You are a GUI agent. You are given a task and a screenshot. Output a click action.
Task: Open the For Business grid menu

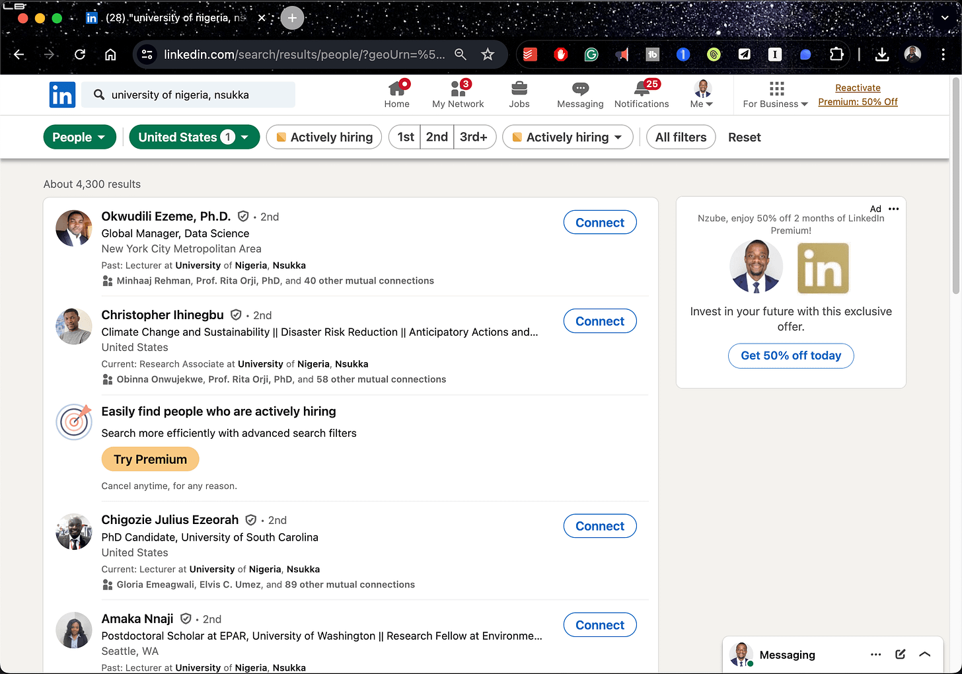tap(776, 94)
